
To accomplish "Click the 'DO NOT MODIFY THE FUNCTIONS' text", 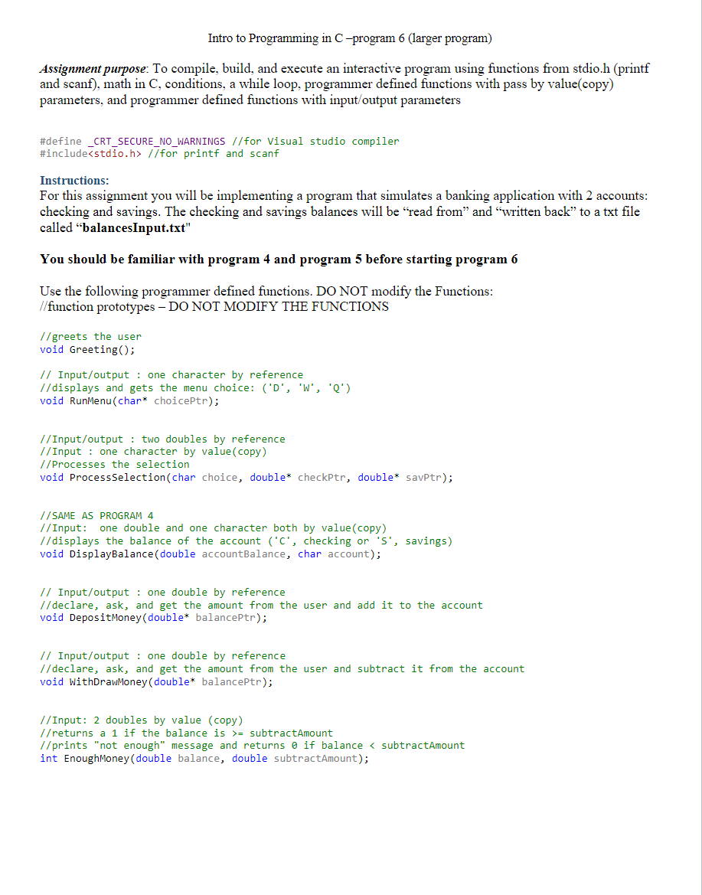I will pyautogui.click(x=281, y=306).
